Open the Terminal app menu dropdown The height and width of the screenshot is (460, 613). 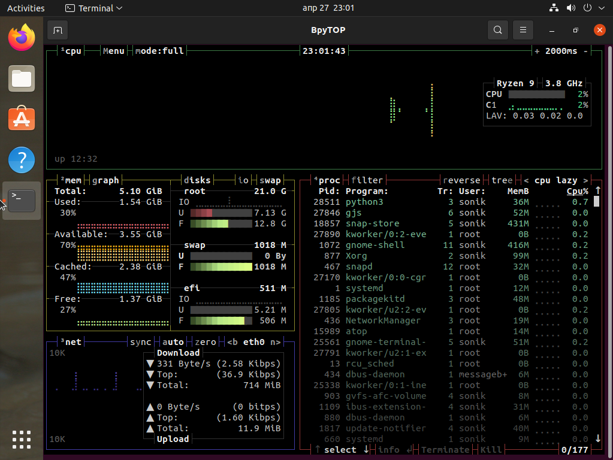click(93, 8)
